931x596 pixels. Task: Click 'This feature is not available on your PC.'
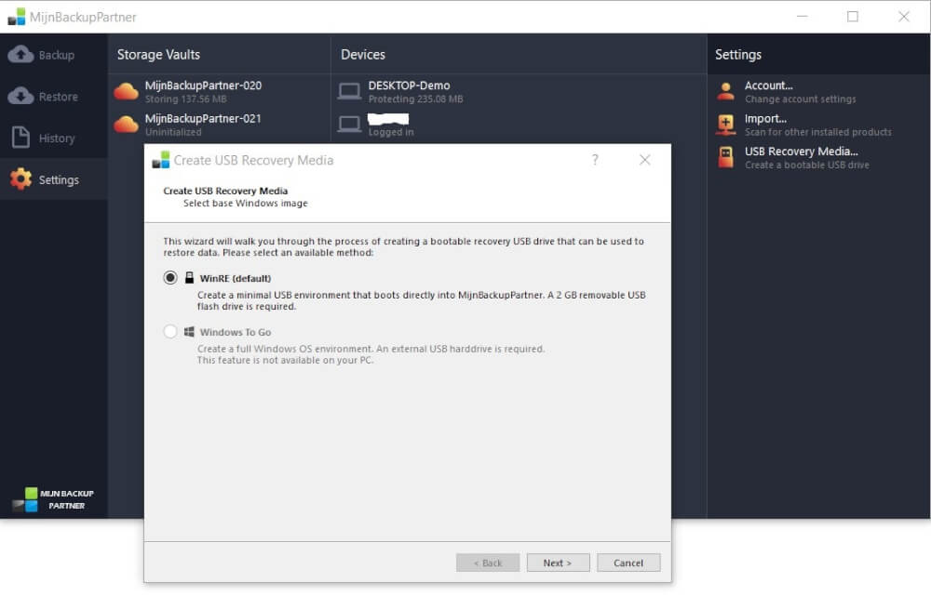pyautogui.click(x=285, y=360)
